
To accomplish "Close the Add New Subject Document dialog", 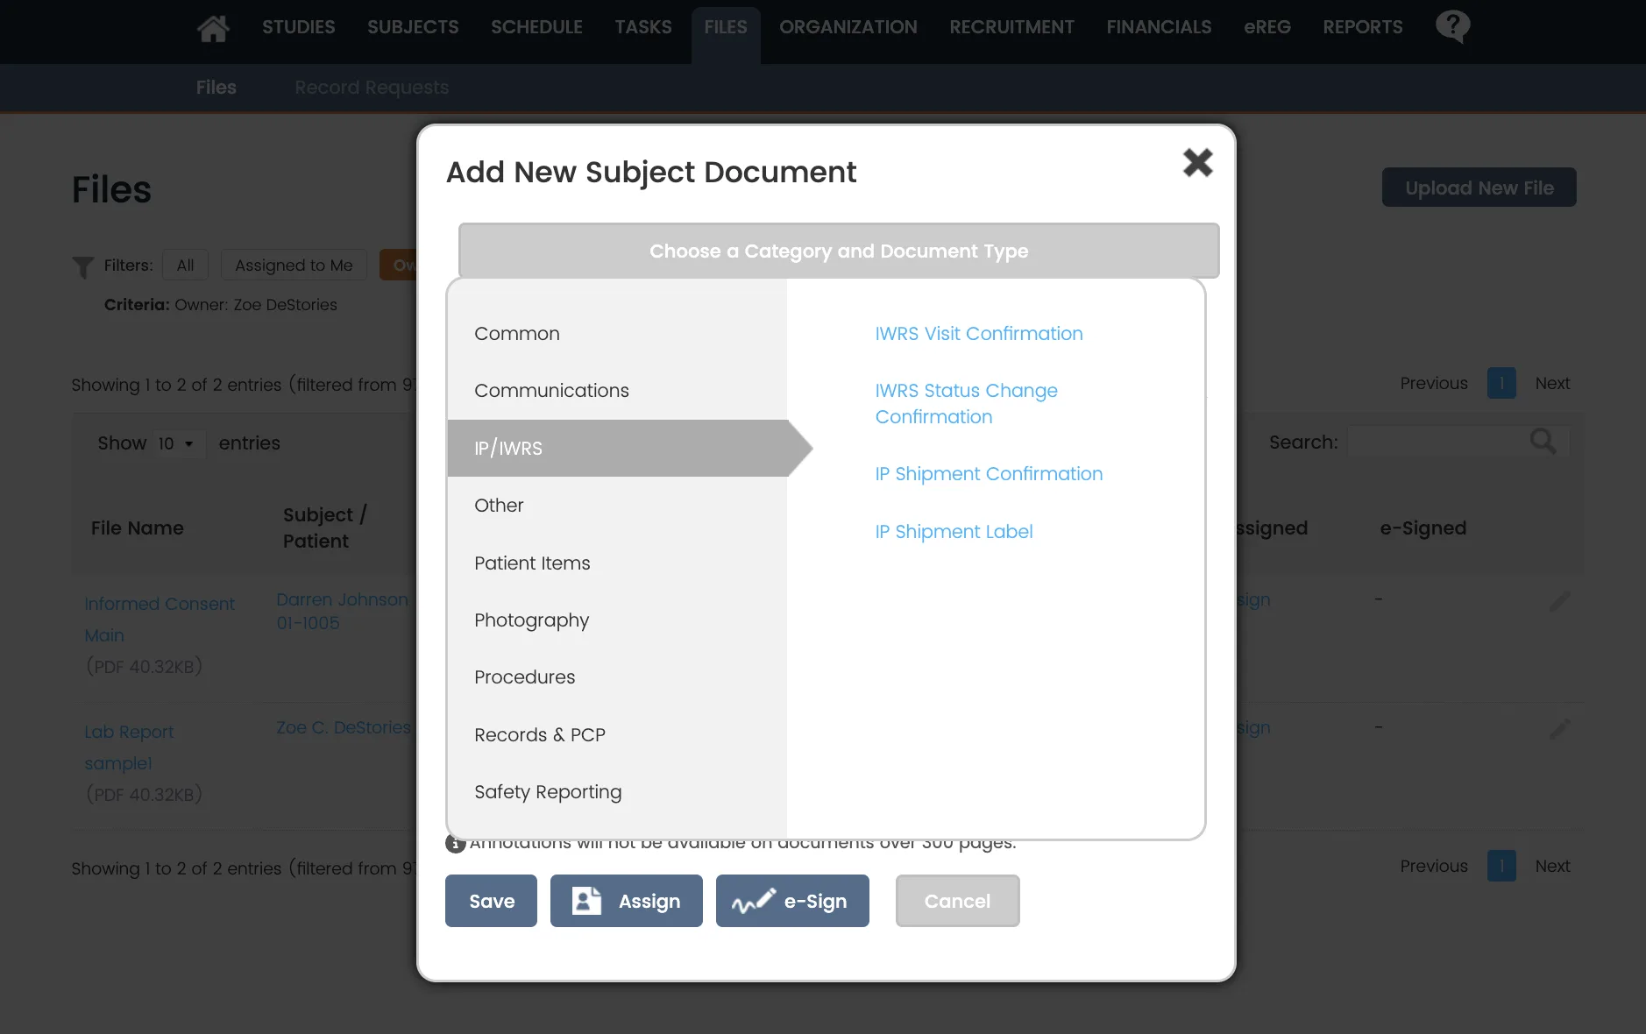I will tap(1197, 162).
